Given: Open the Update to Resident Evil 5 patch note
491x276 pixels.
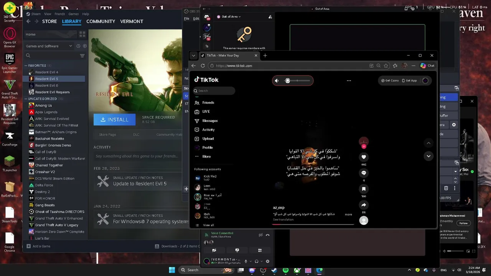Looking at the screenshot, I should (140, 184).
